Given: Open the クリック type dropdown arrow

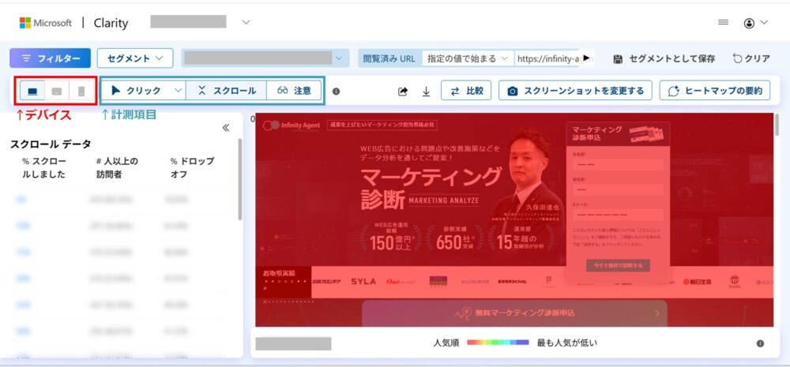Looking at the screenshot, I should (178, 91).
